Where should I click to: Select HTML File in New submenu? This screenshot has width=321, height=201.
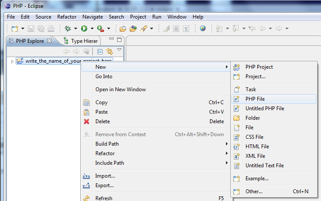[274, 147]
